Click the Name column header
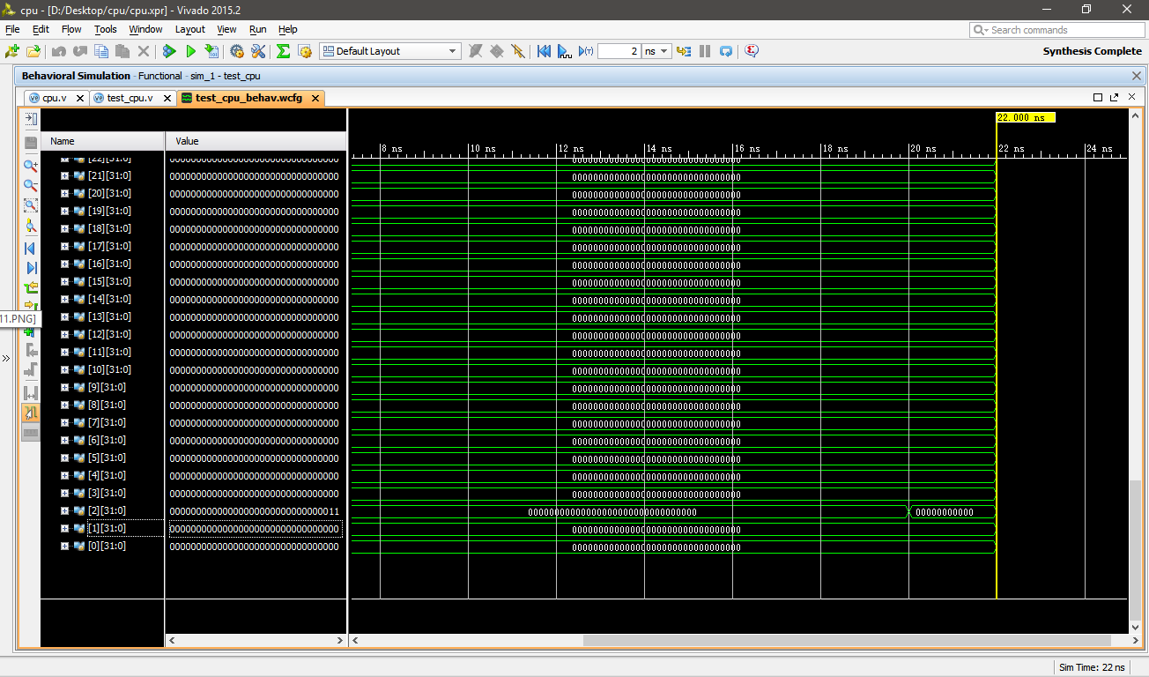Image resolution: width=1149 pixels, height=677 pixels. pyautogui.click(x=103, y=141)
